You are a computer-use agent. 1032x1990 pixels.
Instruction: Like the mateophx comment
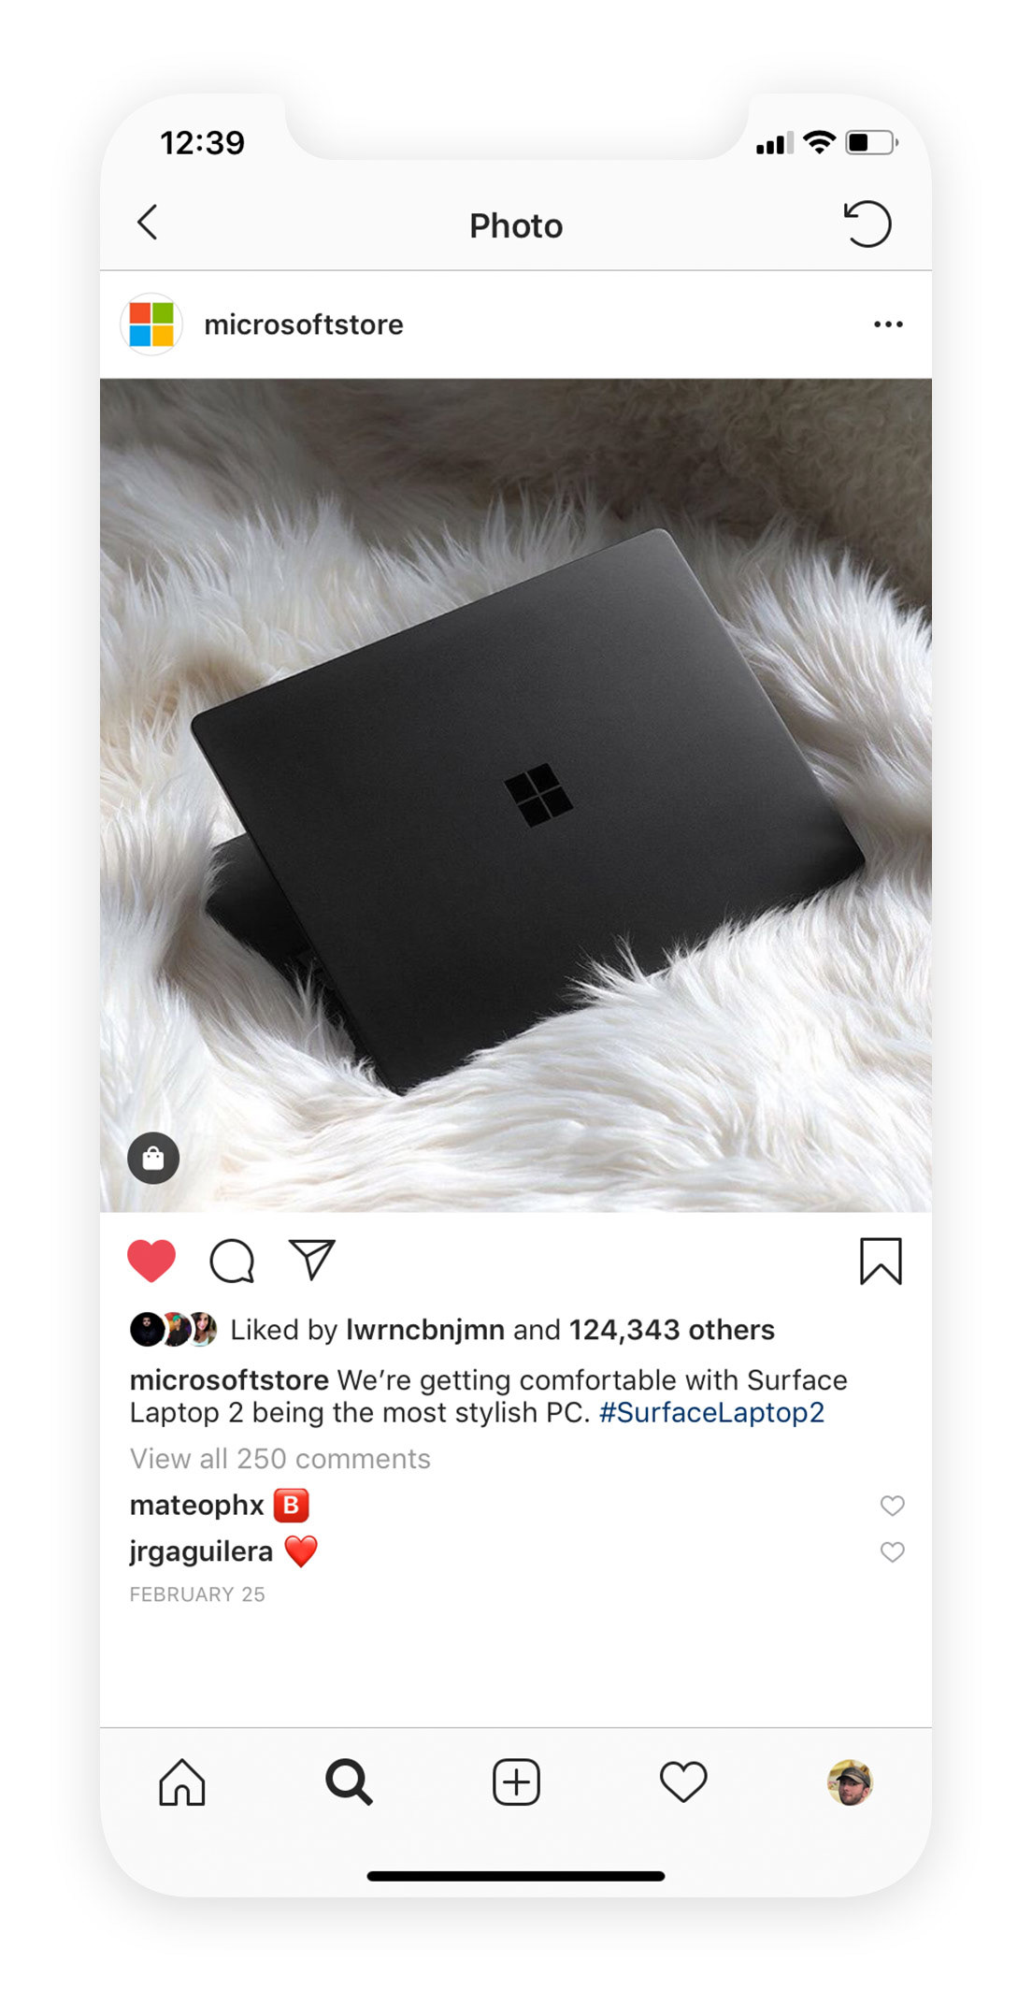pos(893,1506)
